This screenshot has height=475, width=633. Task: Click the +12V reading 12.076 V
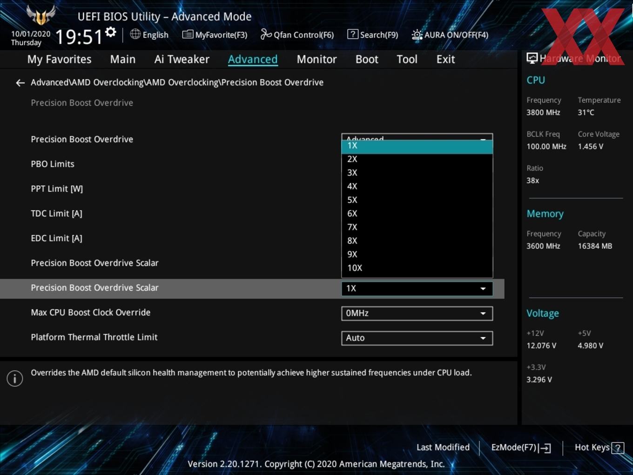[541, 346]
